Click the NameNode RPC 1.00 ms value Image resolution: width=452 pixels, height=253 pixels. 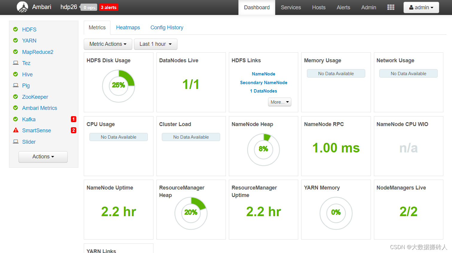click(336, 148)
